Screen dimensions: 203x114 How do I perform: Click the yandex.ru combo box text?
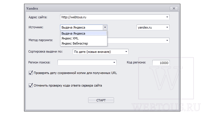click(x=145, y=27)
